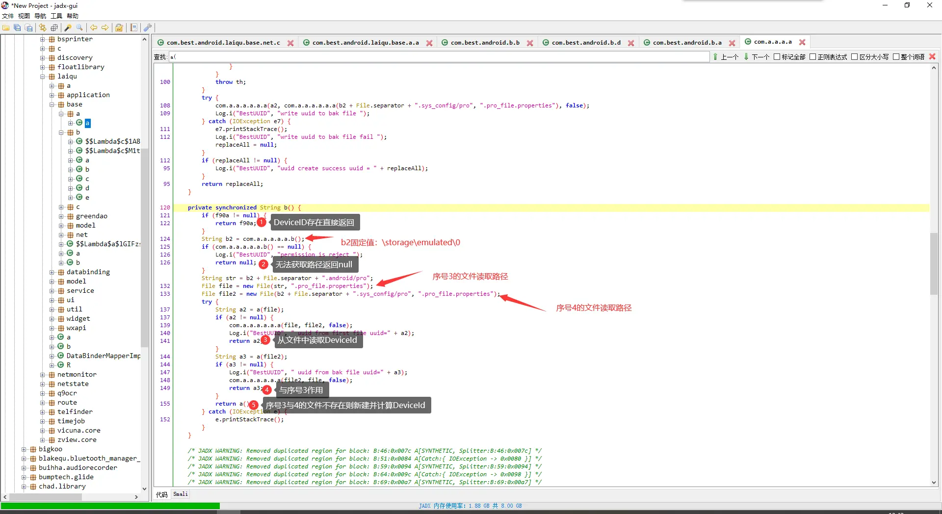
Task: Select the timejob package in tree
Action: pos(71,421)
